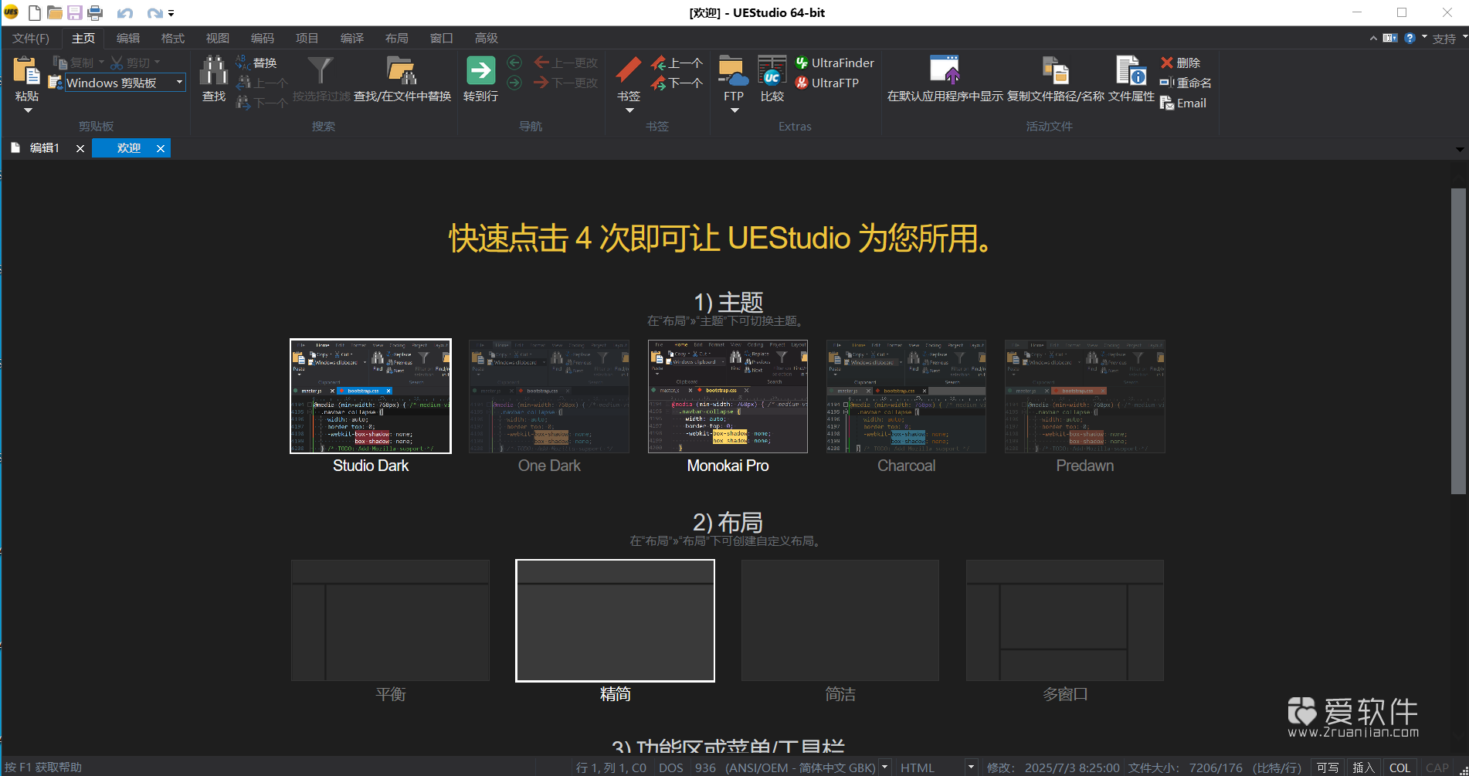Viewport: 1469px width, 776px height.
Task: Launch UltraFinder from Extras
Action: (x=835, y=63)
